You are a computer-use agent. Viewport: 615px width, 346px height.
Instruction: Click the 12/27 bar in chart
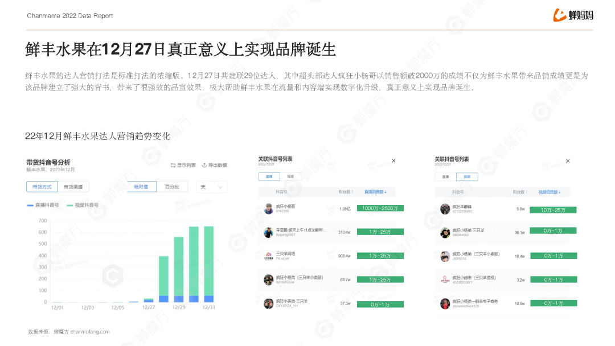click(x=149, y=300)
